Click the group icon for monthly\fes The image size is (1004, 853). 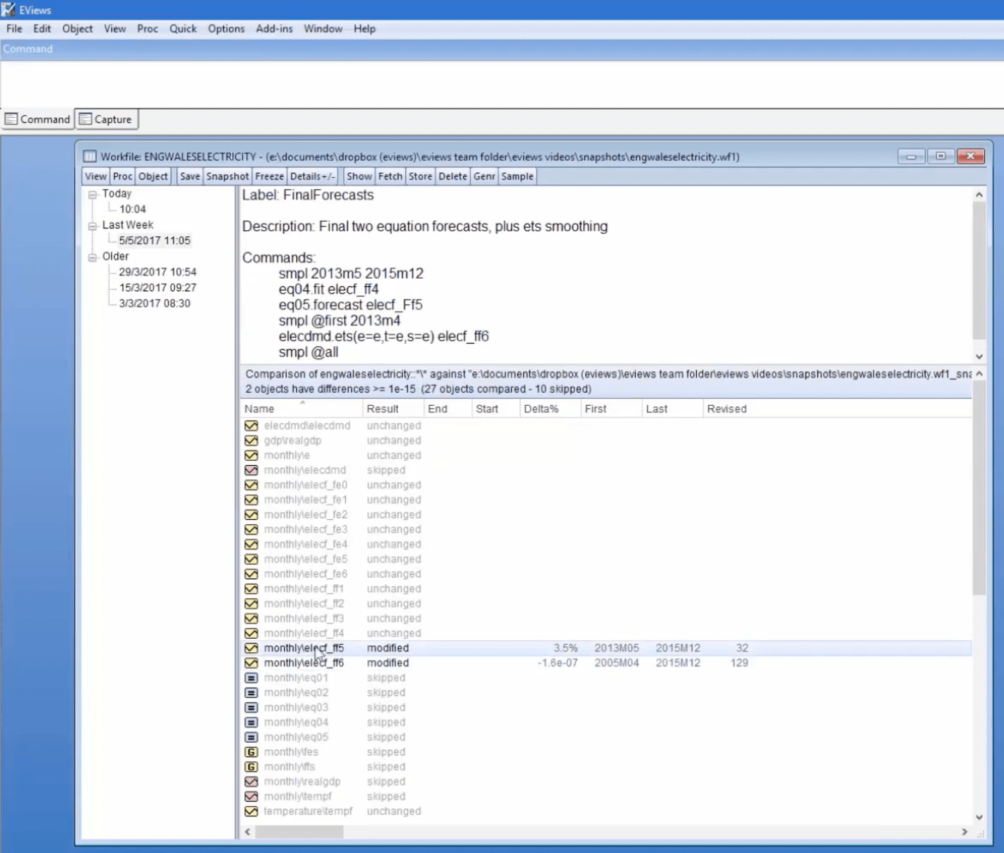[x=251, y=752]
